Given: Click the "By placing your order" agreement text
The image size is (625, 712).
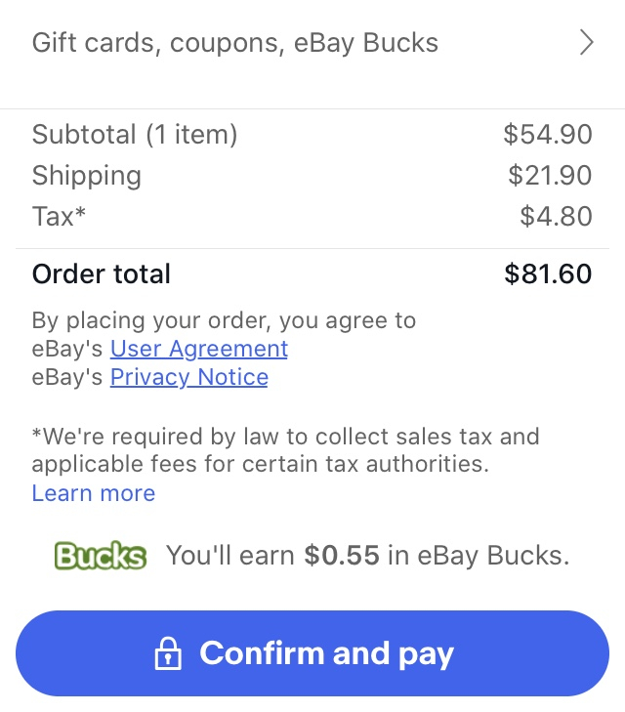Looking at the screenshot, I should point(224,320).
